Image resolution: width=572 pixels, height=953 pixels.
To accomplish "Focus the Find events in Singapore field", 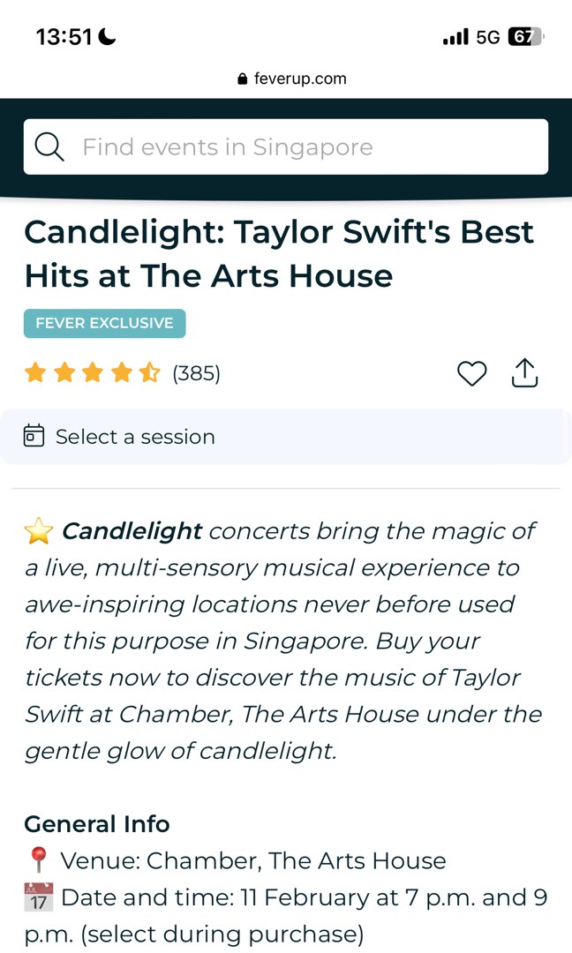I will (x=300, y=146).
